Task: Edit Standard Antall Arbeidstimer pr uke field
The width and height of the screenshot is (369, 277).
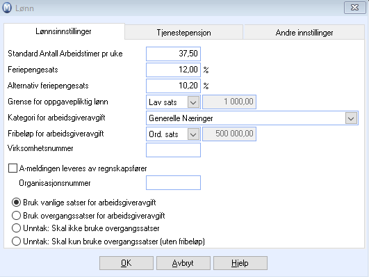Action: pos(173,54)
